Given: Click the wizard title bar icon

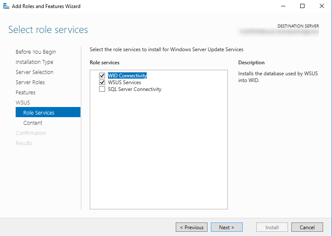Looking at the screenshot, I should point(6,6).
